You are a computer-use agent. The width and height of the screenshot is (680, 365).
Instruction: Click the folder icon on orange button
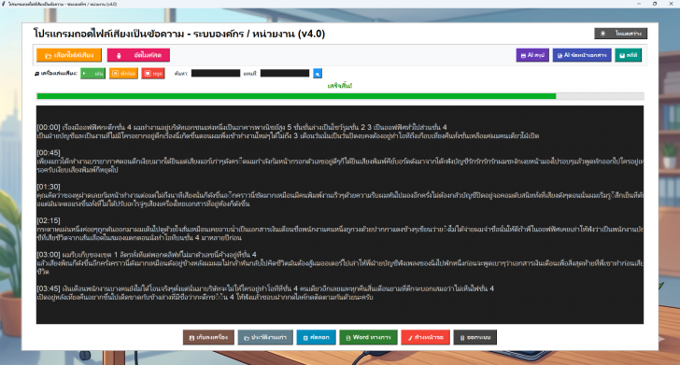pyautogui.click(x=49, y=55)
